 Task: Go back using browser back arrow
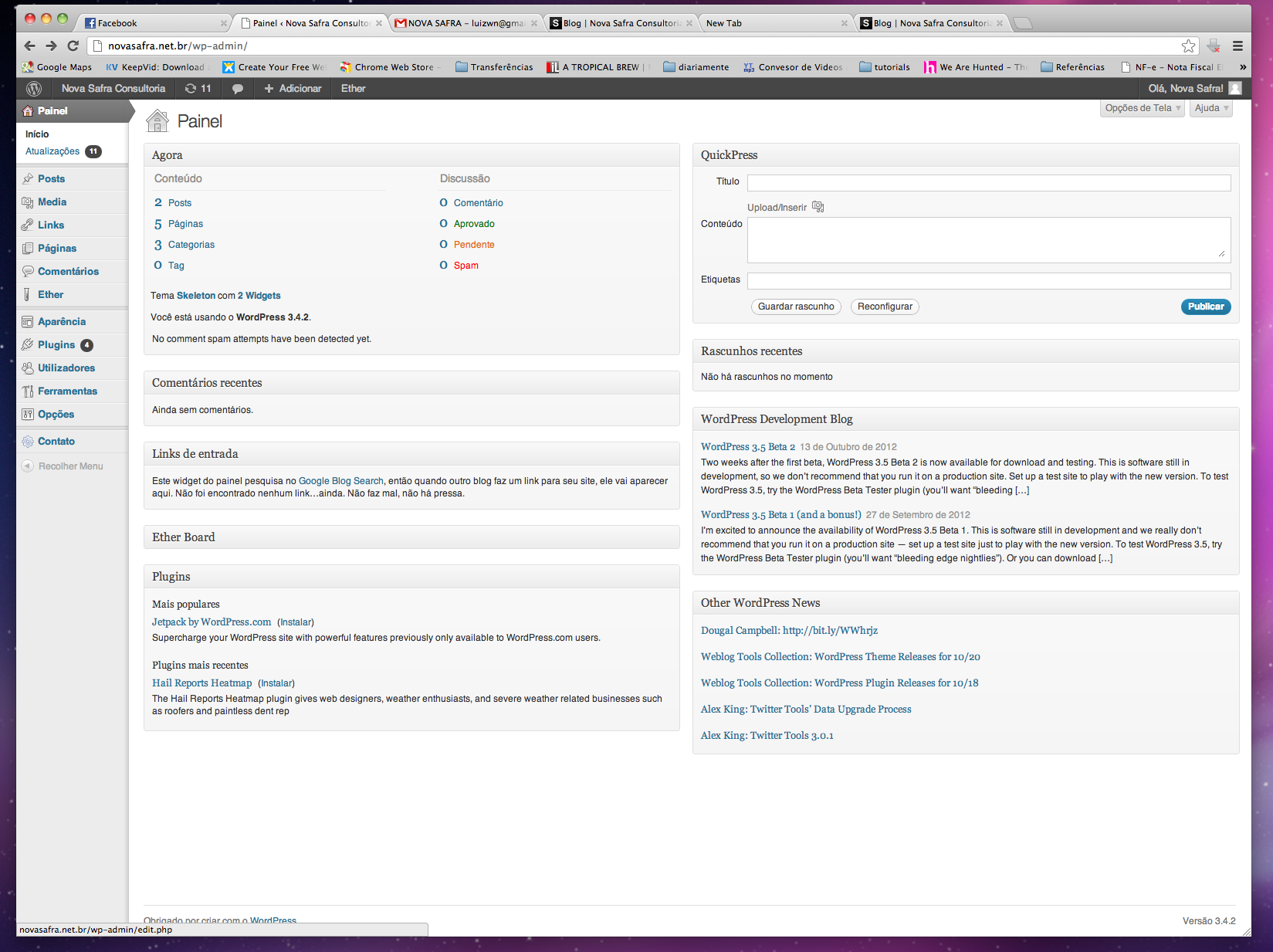click(30, 46)
